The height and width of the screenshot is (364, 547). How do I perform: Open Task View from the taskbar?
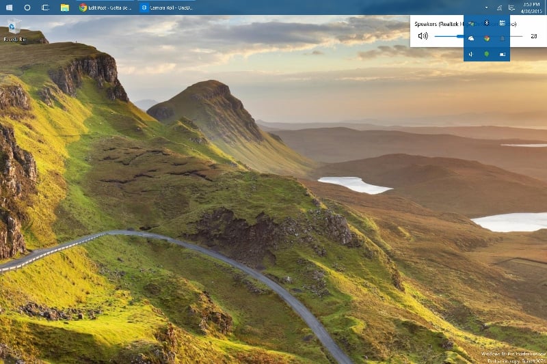45,7
